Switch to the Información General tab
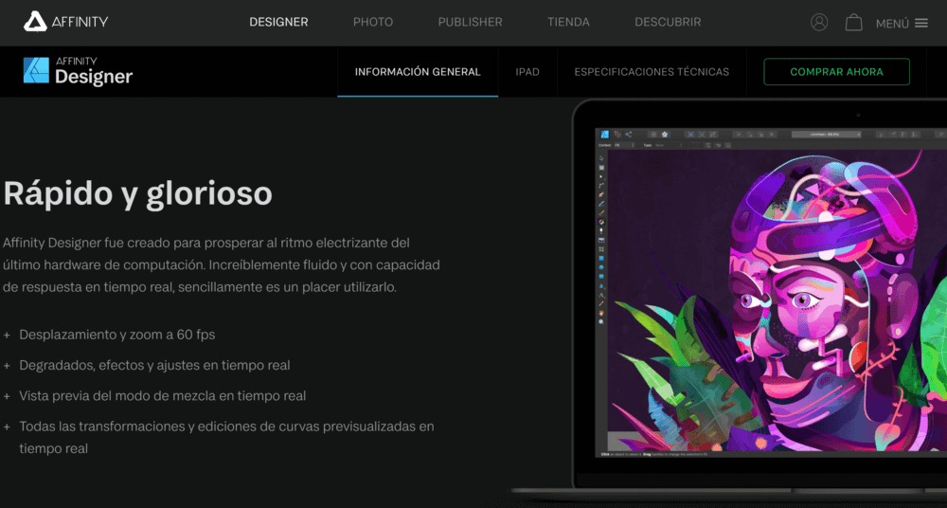Viewport: 947px width, 508px height. click(418, 72)
